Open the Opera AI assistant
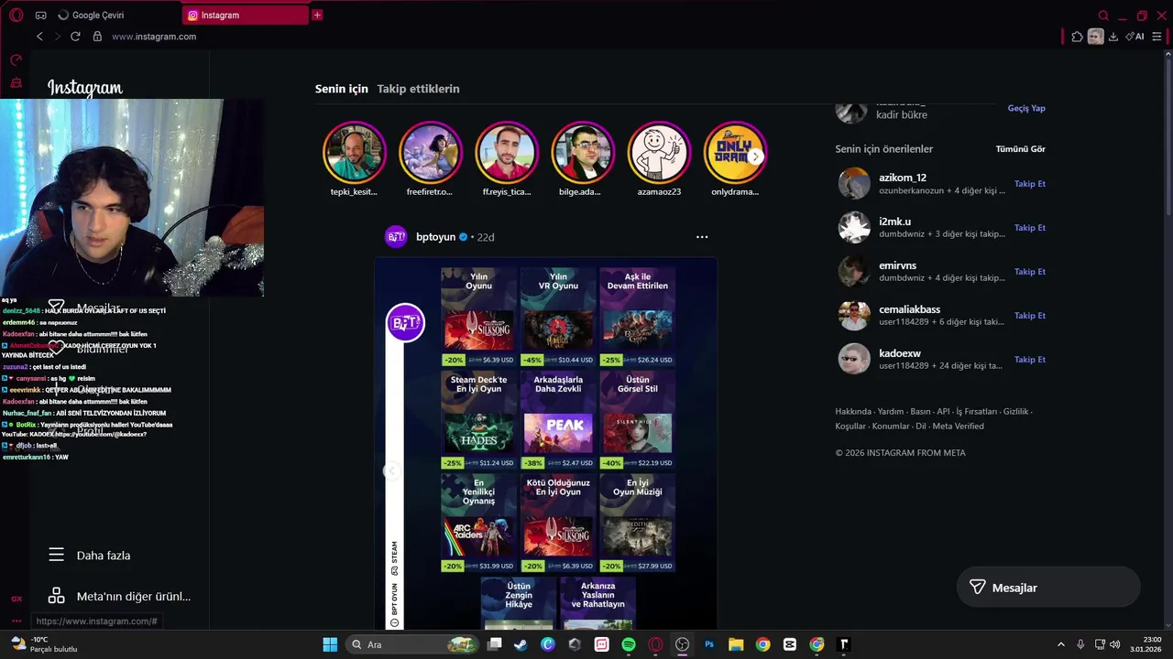Image resolution: width=1173 pixels, height=659 pixels. point(1135,37)
